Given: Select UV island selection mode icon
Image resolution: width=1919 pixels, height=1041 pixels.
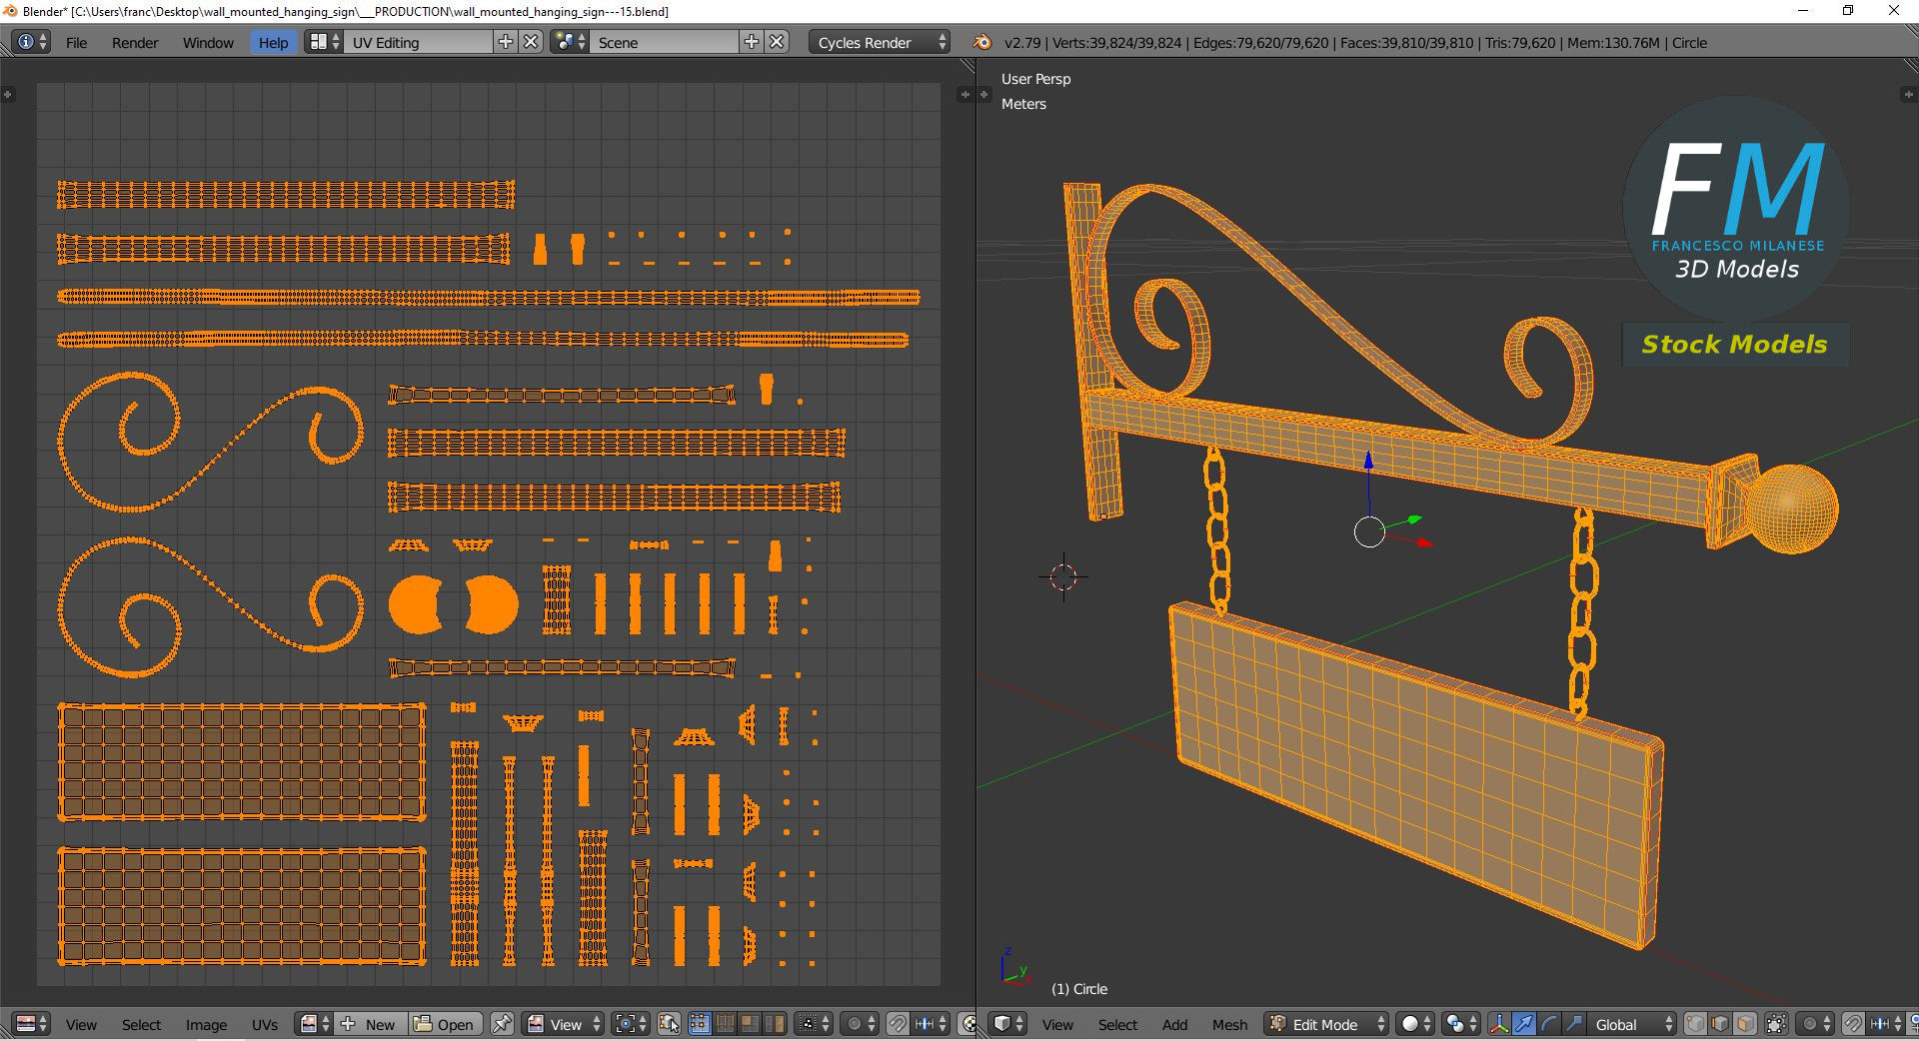Looking at the screenshot, I should [x=776, y=1024].
